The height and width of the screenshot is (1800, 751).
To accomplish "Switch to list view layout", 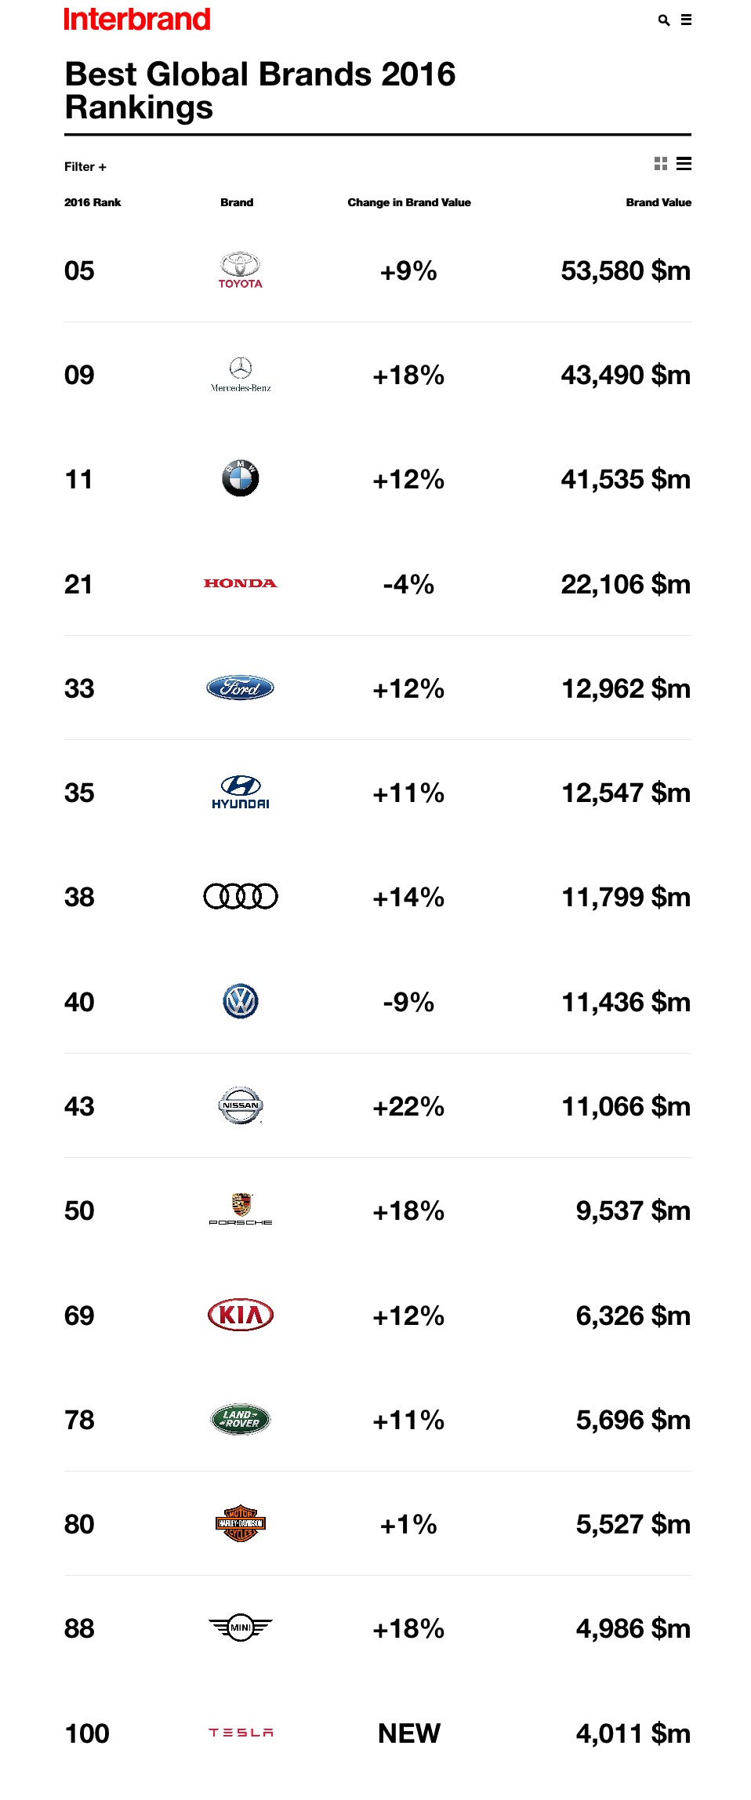I will coord(684,164).
